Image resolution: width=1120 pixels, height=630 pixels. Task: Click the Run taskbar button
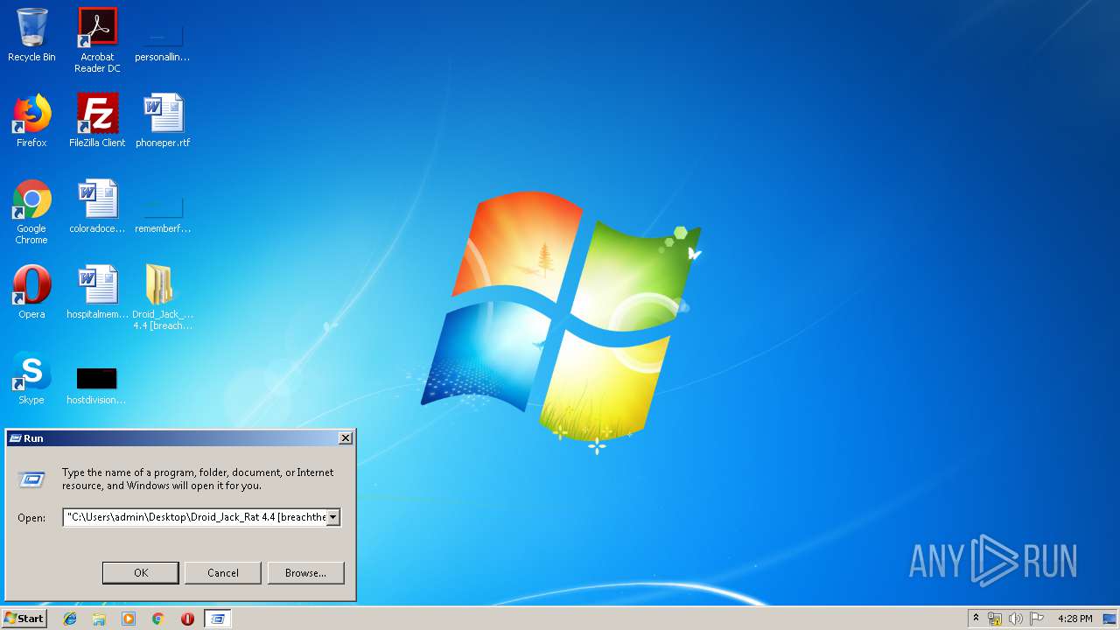[x=218, y=619]
